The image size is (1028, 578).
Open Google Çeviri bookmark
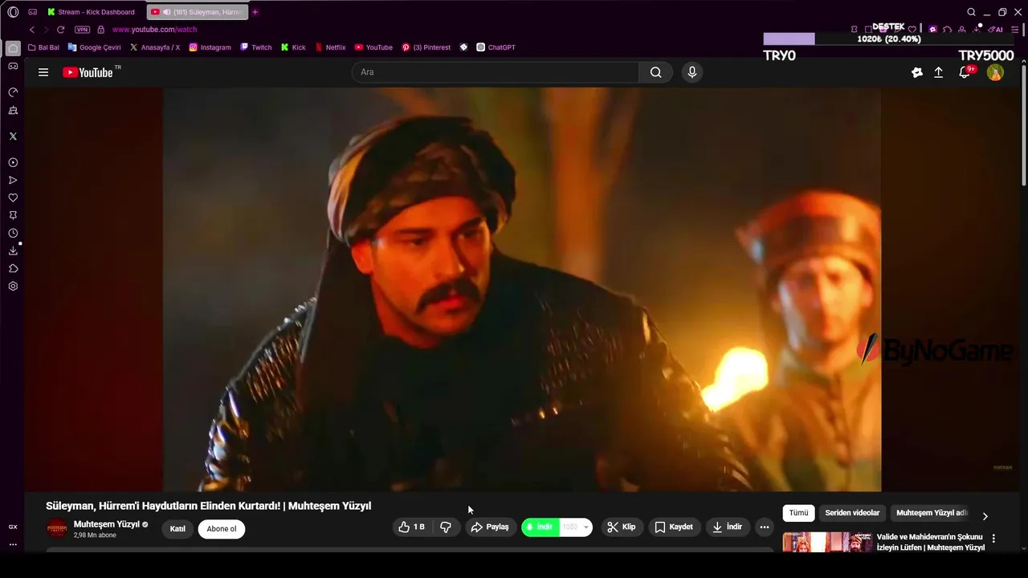pyautogui.click(x=94, y=47)
